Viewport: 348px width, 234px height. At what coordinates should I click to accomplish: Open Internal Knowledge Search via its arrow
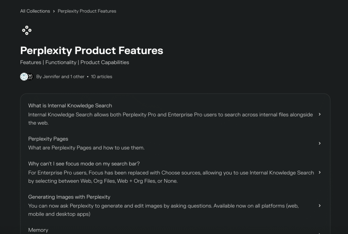(319, 114)
